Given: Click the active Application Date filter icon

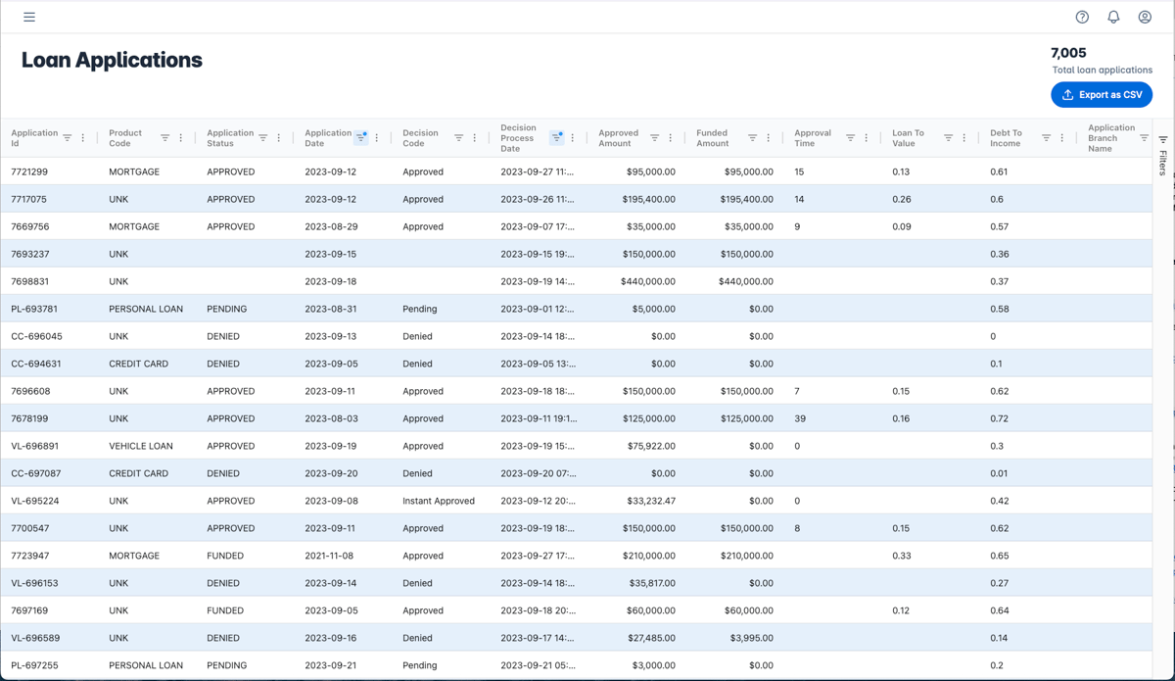Looking at the screenshot, I should [x=361, y=138].
